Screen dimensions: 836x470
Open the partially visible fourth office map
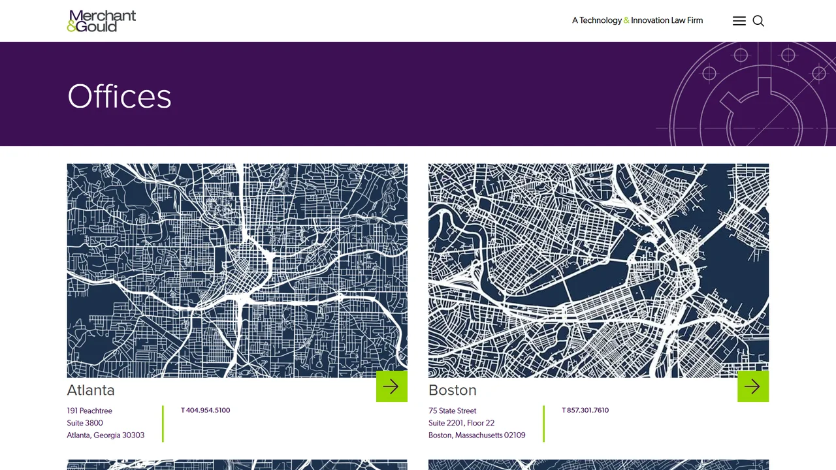coord(598,465)
